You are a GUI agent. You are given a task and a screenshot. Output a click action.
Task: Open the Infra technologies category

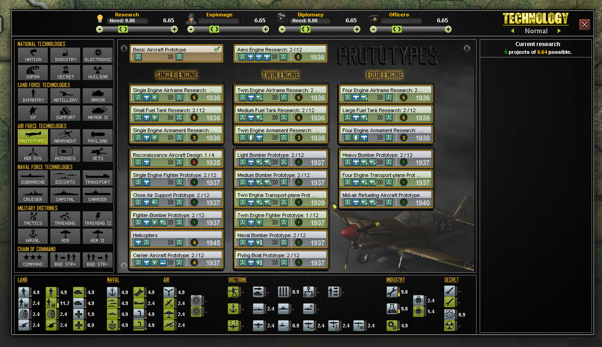tap(33, 73)
